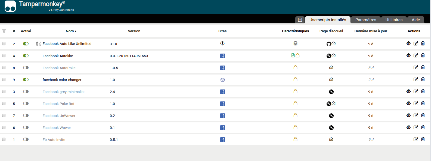
Task: Delete the Fb Auto Invite script
Action: coord(423,139)
